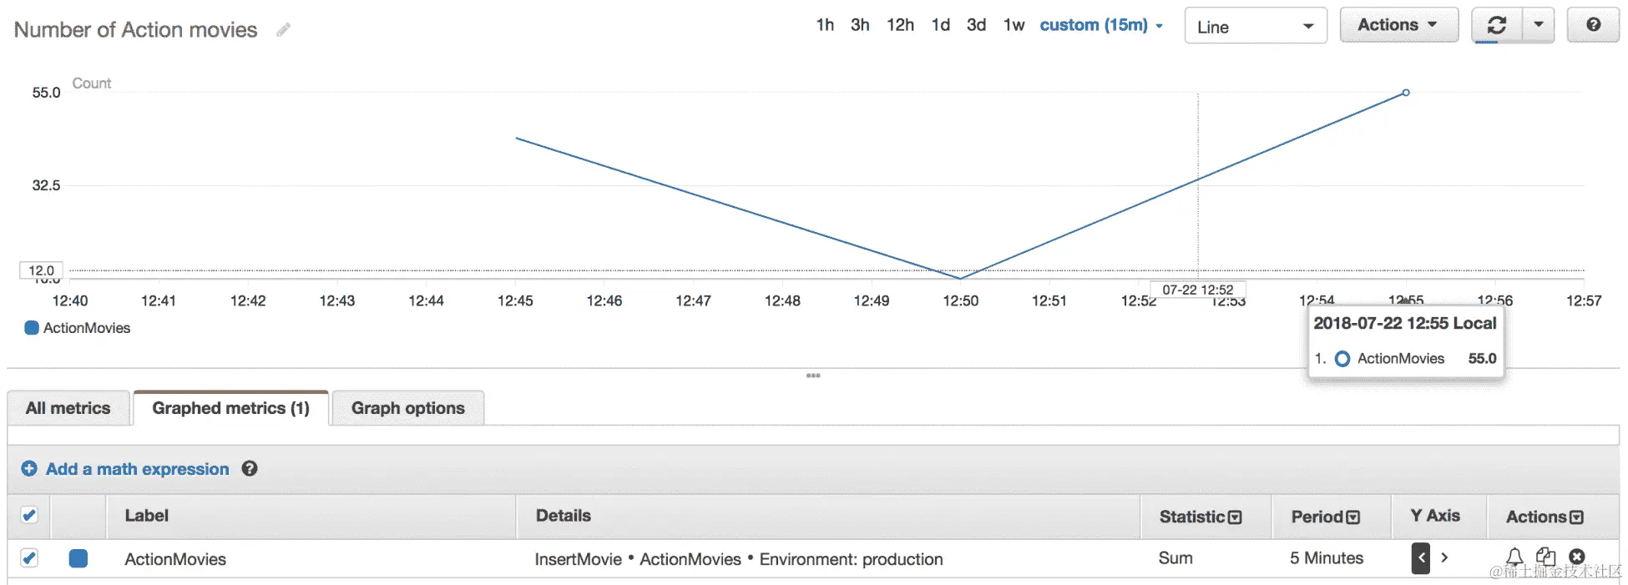Click the blue ActionMovies row color swatch
Image resolution: width=1628 pixels, height=585 pixels.
[x=78, y=558]
